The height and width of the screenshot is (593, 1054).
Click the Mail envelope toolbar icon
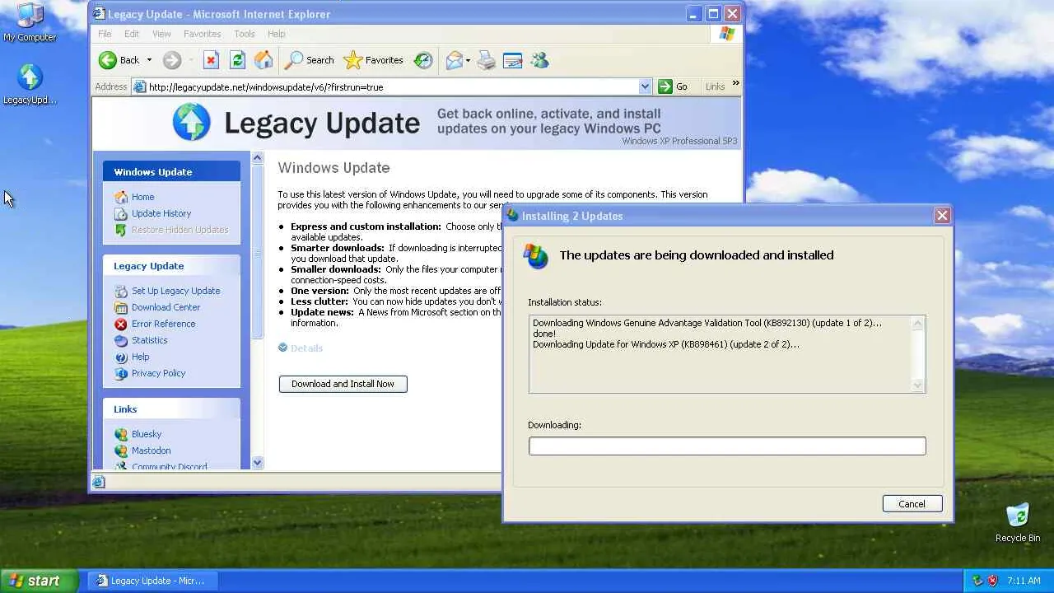point(455,60)
